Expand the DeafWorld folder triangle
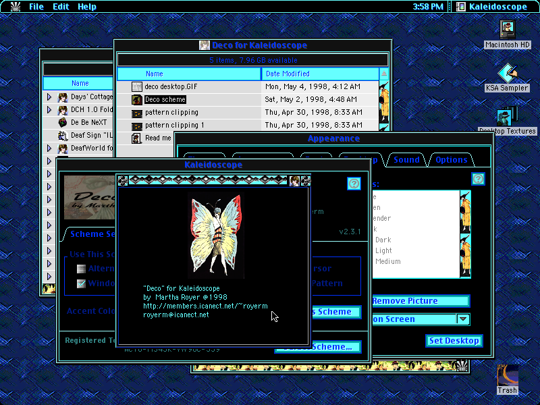 click(x=49, y=148)
